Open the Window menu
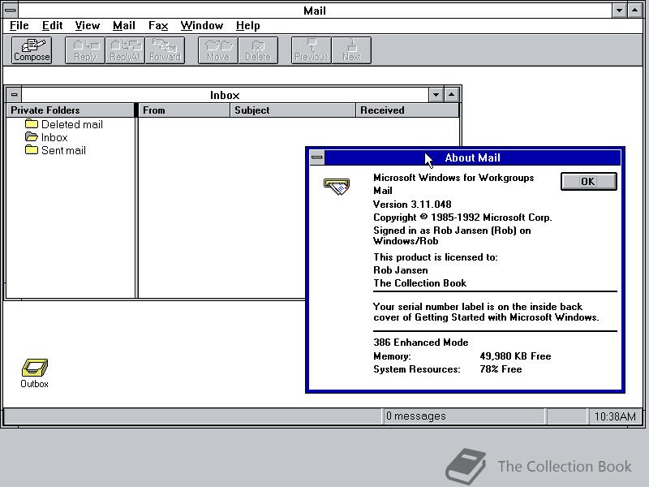The width and height of the screenshot is (649, 487). [201, 26]
